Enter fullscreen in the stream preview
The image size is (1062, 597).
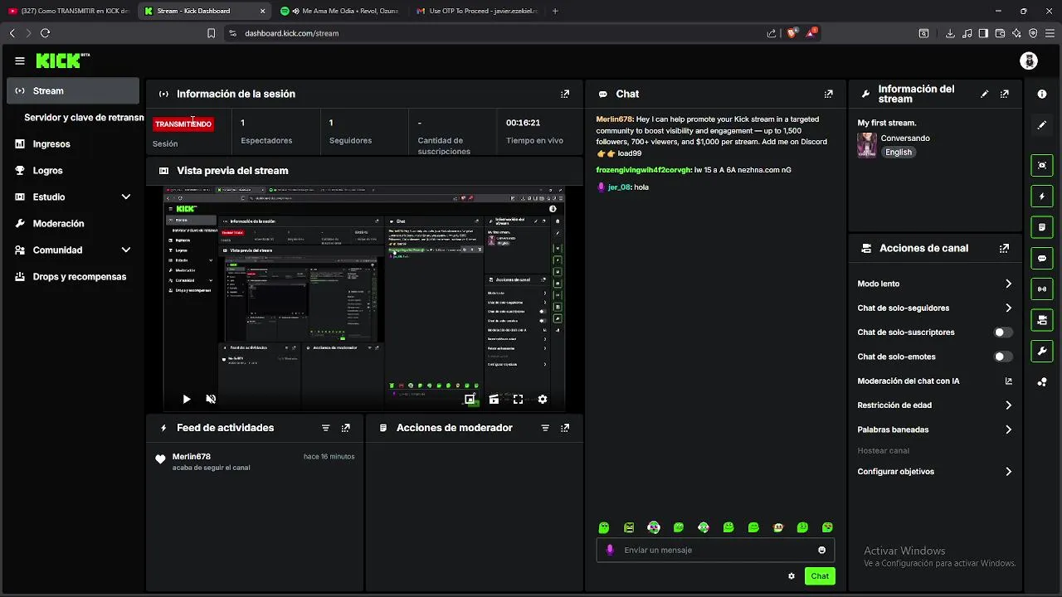tap(518, 399)
